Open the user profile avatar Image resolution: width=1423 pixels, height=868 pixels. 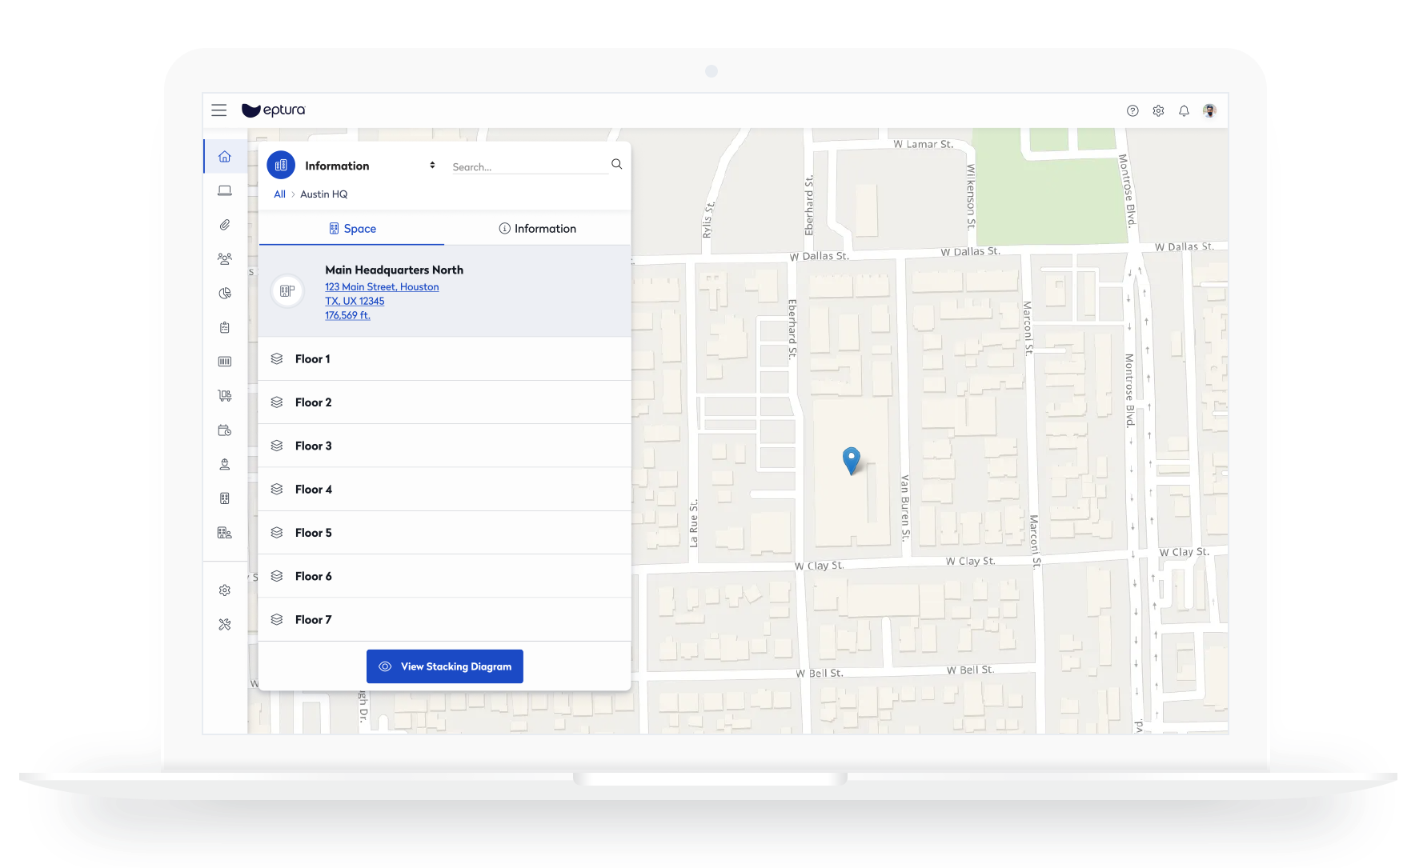point(1209,110)
